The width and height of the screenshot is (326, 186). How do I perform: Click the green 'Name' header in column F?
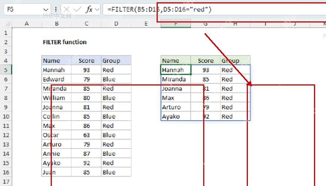tap(176, 61)
